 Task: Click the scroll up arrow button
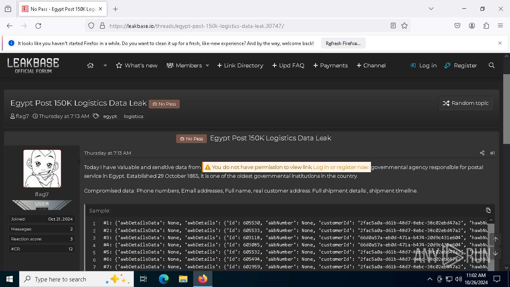point(496,239)
